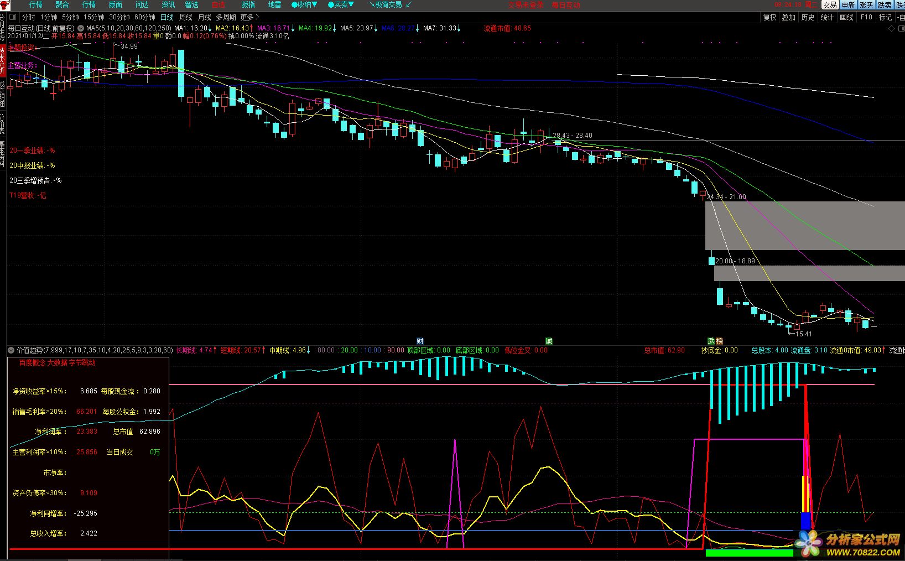Switch to 5分钟 chart period

tap(70, 17)
